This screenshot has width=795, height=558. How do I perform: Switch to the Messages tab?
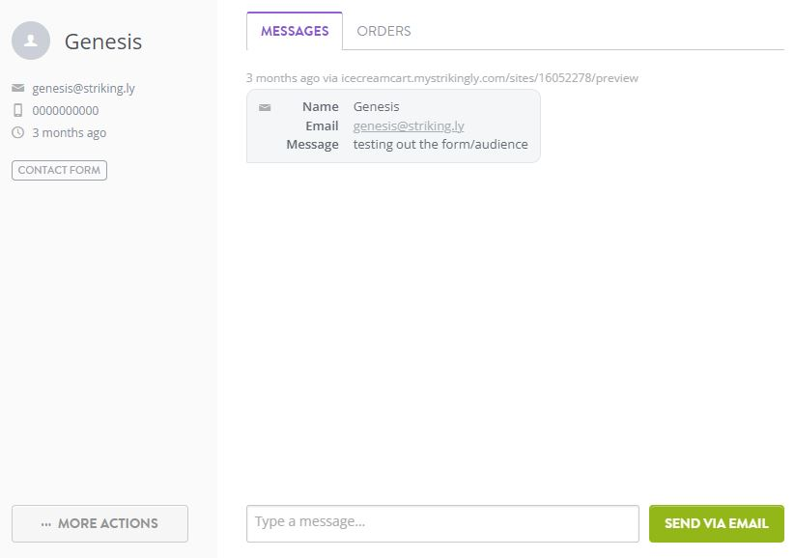point(295,31)
